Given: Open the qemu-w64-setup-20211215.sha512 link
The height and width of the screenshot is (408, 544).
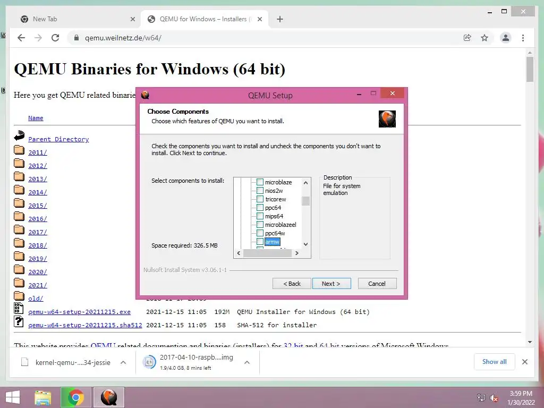Looking at the screenshot, I should [x=85, y=325].
